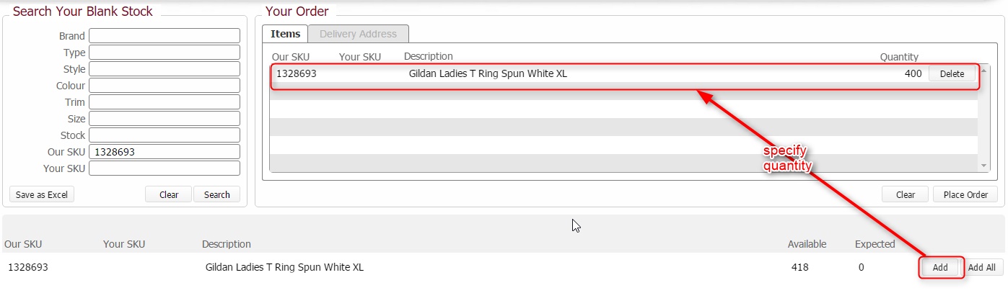Viewport: 1008px width, 293px height.
Task: Click the order list scrollbar down arrow
Action: coord(984,166)
